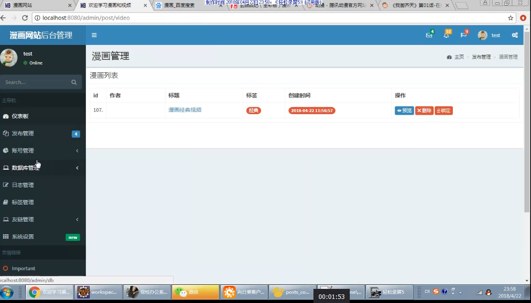Click the Windows Start button
This screenshot has height=303, width=531.
7,292
